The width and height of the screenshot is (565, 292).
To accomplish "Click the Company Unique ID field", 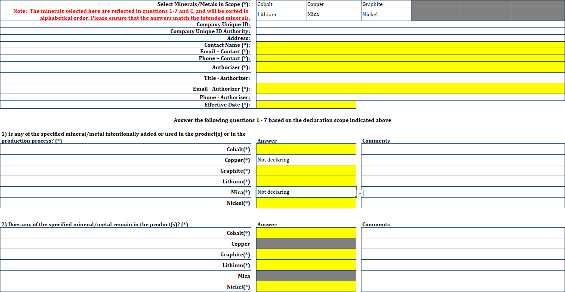I will pyautogui.click(x=410, y=24).
